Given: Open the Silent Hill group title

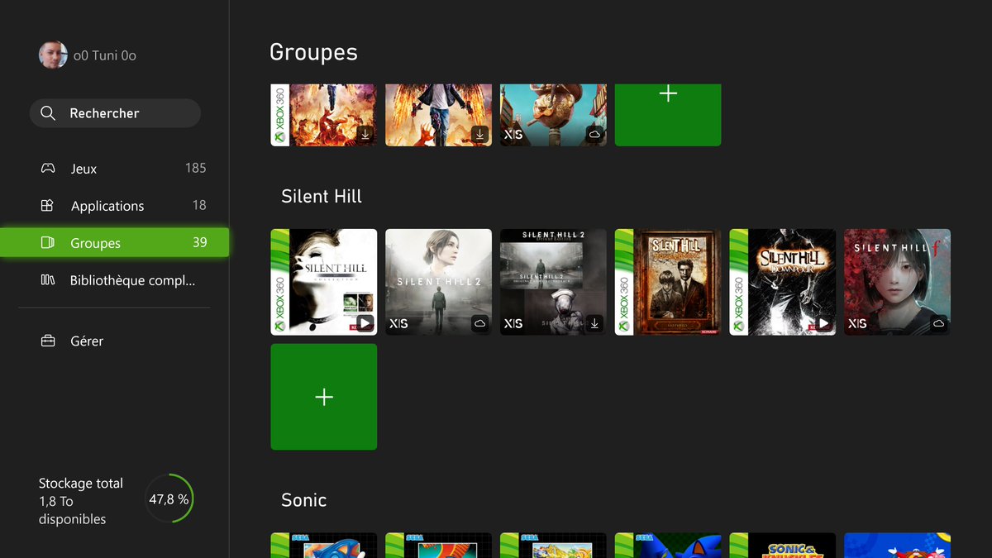Looking at the screenshot, I should pos(322,197).
